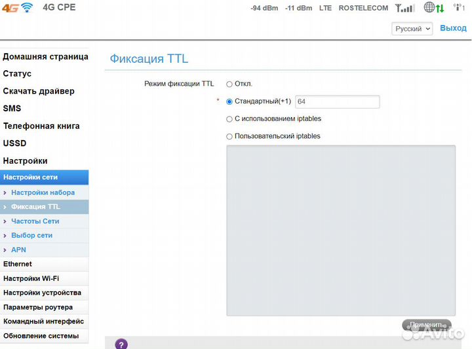Screen dimensions: 472x349
Task: Click the arrow beside Настройки набора
Action: click(x=5, y=193)
